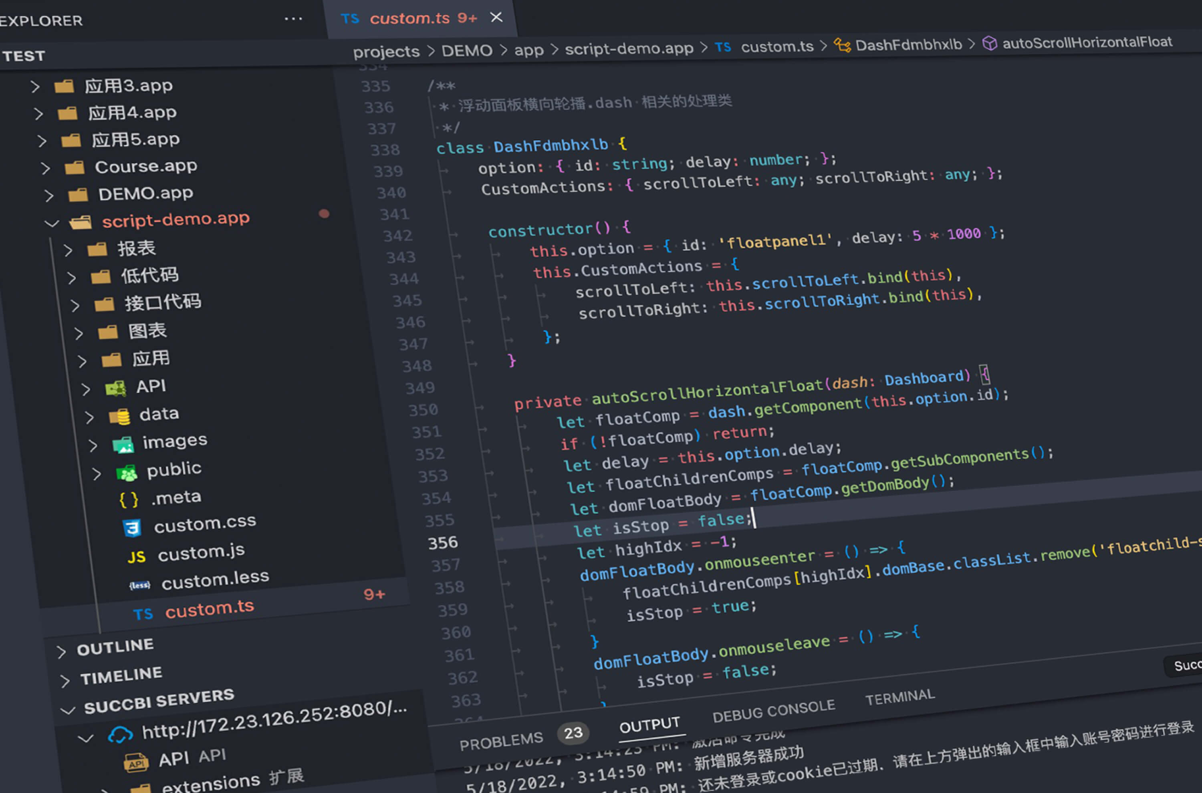Click the Explorer more actions ellipsis
The image size is (1202, 793).
[293, 19]
